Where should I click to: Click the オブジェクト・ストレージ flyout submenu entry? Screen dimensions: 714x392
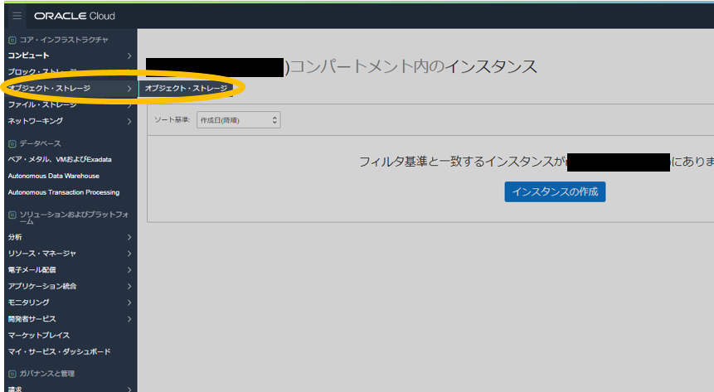point(186,89)
